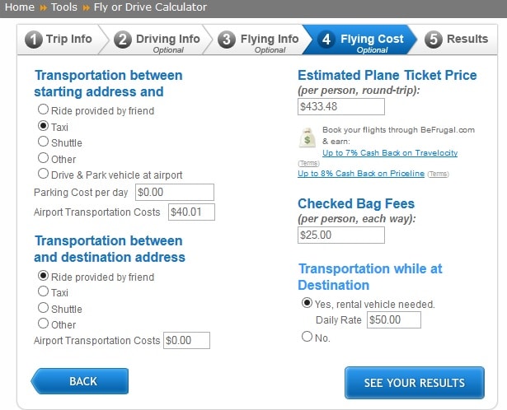This screenshot has width=507, height=410.
Task: Select No for rental vehicle needed
Action: (307, 337)
